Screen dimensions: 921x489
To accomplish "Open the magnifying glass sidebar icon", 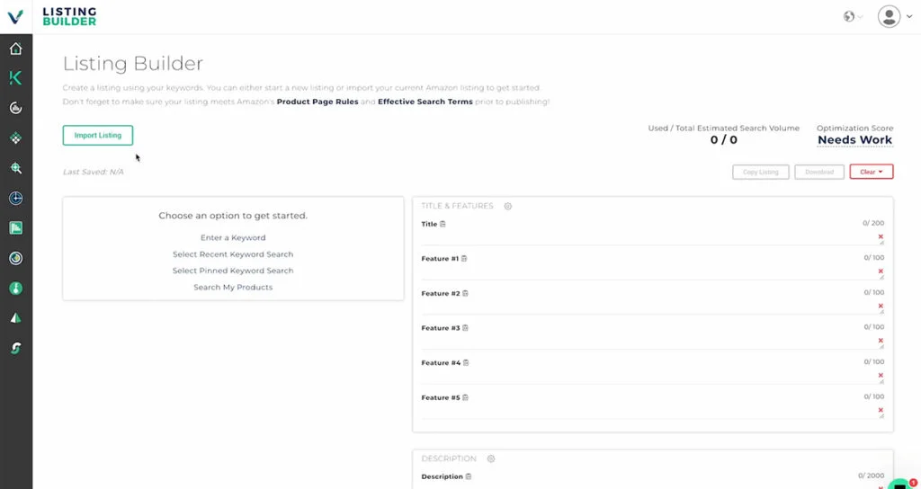I will tap(16, 168).
